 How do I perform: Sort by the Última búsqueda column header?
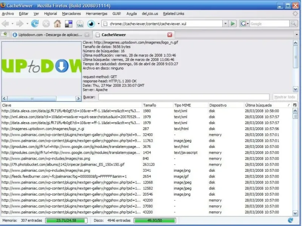pos(268,105)
